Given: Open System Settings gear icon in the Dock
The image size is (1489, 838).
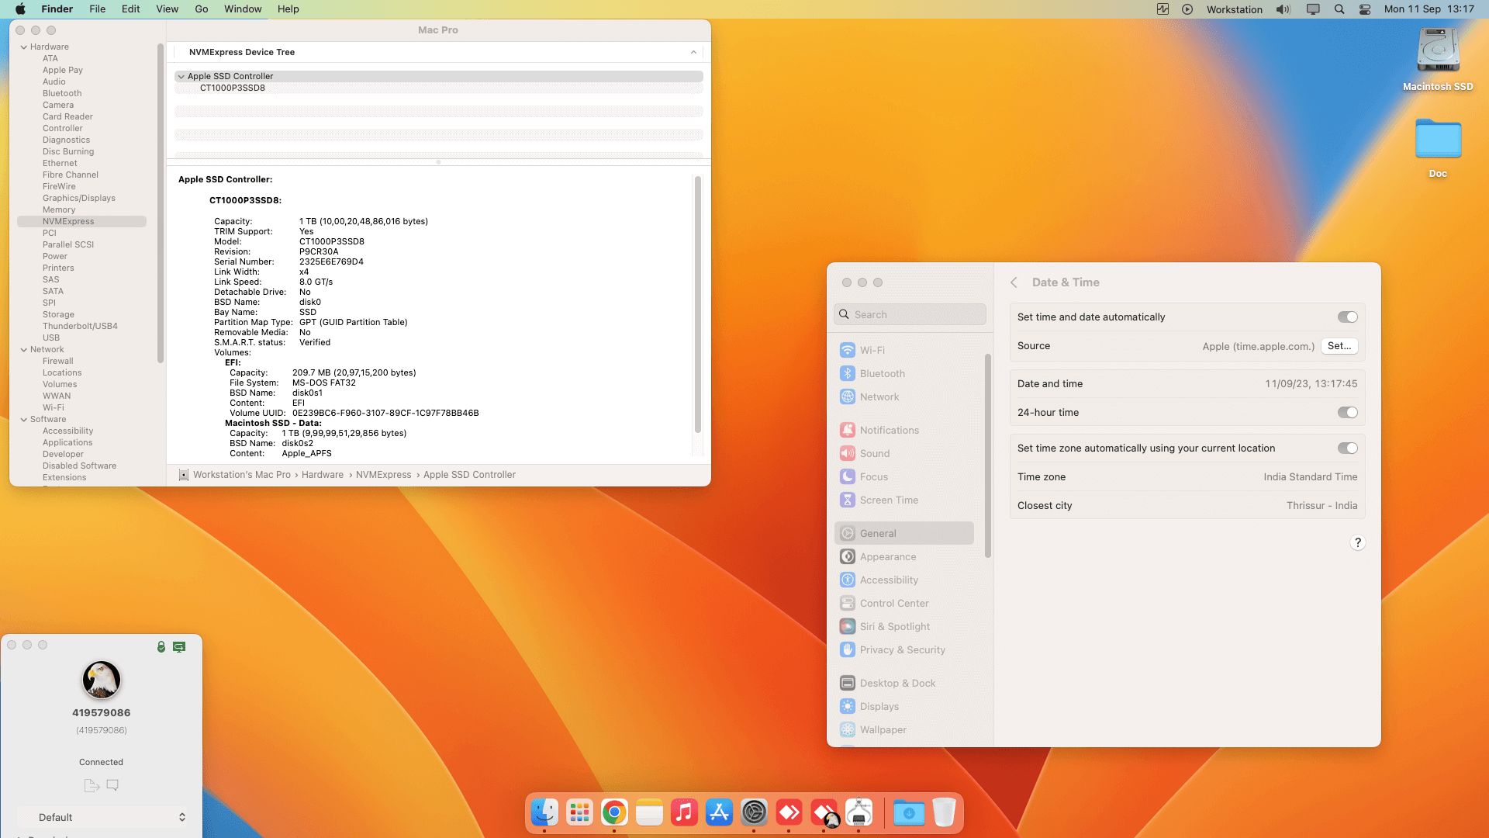Looking at the screenshot, I should 754,812.
